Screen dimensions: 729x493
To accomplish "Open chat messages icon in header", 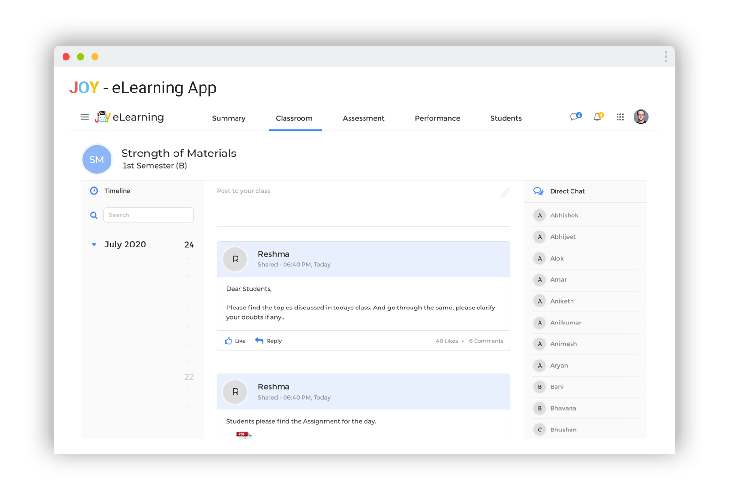I will click(x=575, y=117).
